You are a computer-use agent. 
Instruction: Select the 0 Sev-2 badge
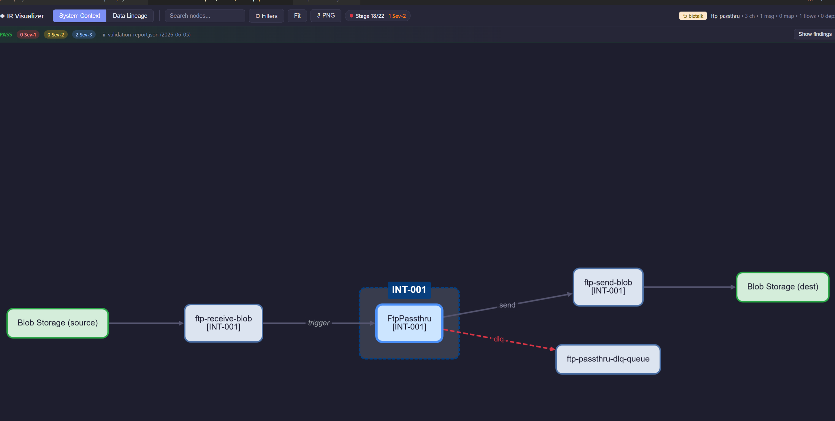click(x=56, y=34)
